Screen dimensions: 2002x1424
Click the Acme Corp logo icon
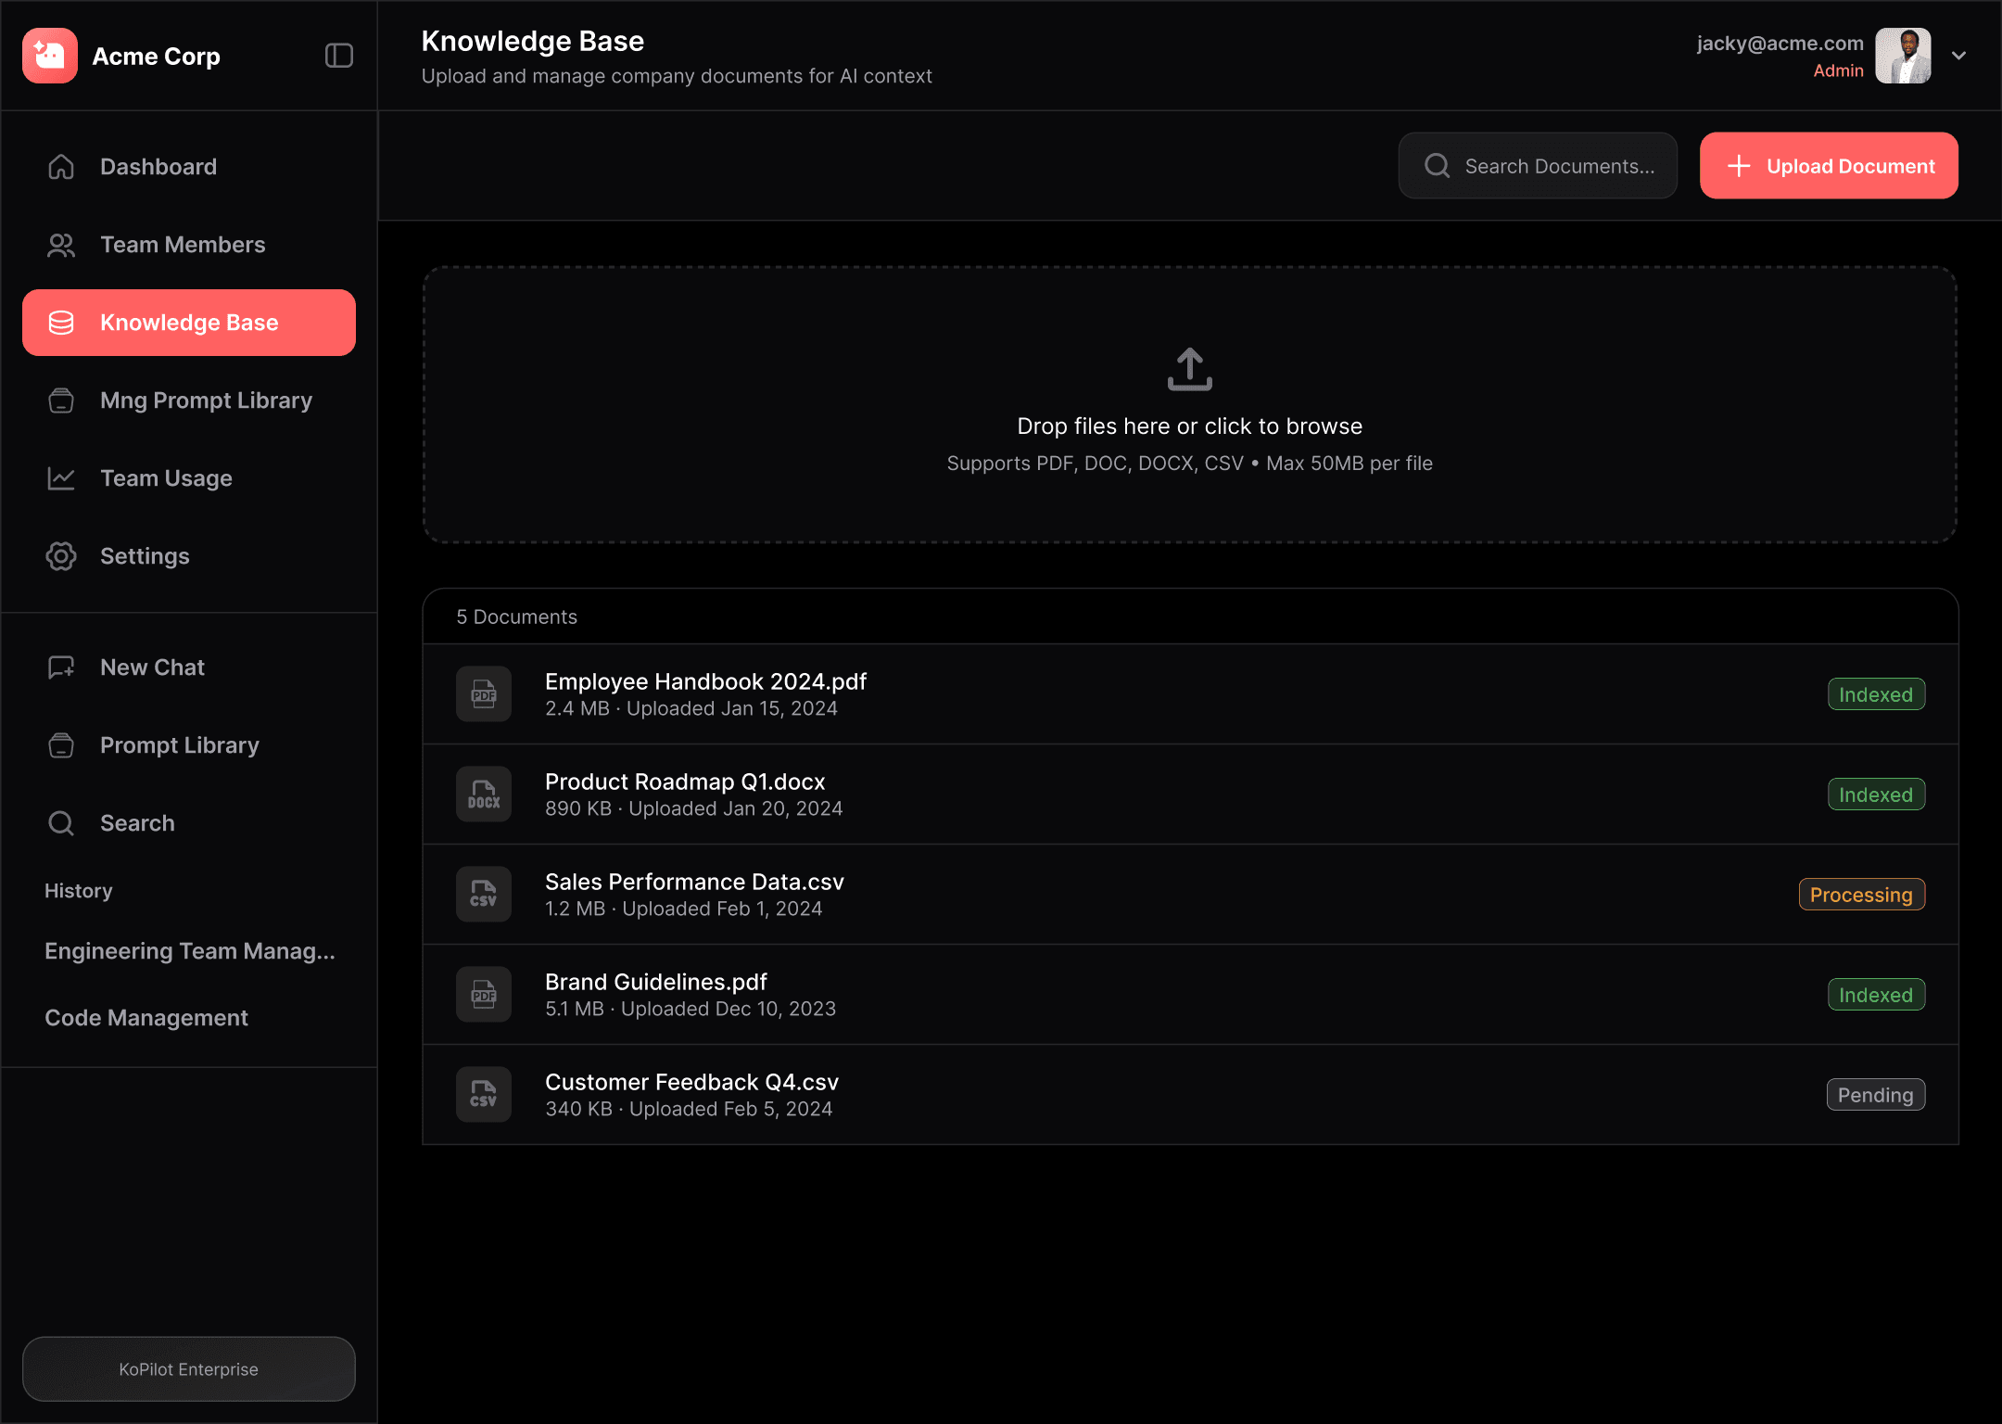click(50, 56)
